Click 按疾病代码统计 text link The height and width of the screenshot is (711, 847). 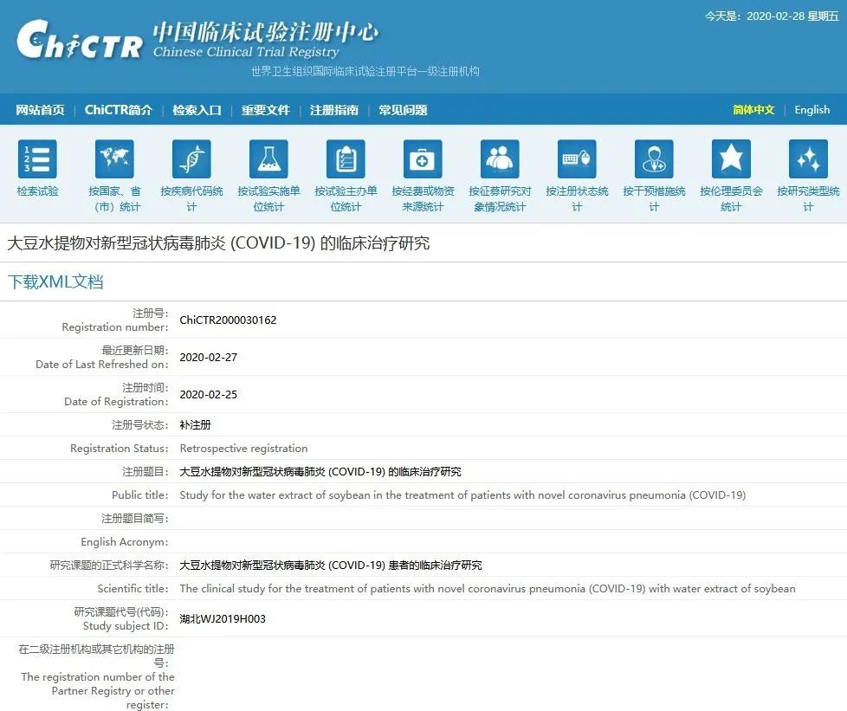click(x=191, y=199)
